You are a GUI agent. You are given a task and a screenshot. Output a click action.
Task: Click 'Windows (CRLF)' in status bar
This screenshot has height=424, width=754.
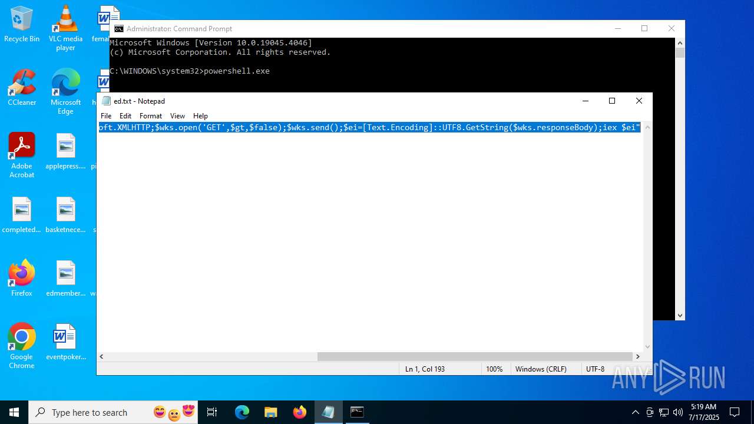541,369
